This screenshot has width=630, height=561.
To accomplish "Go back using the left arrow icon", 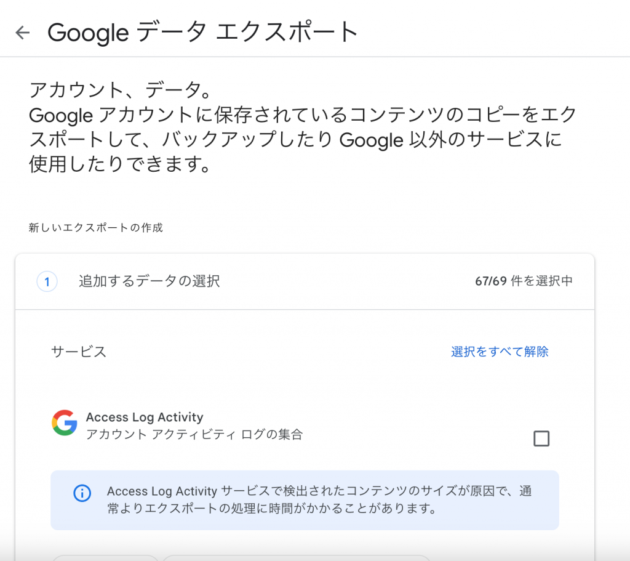I will pos(23,33).
